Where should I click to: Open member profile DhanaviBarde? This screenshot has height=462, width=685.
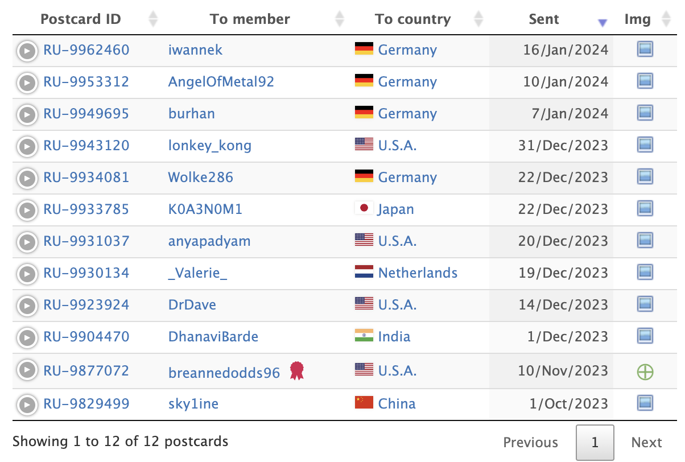(x=213, y=336)
